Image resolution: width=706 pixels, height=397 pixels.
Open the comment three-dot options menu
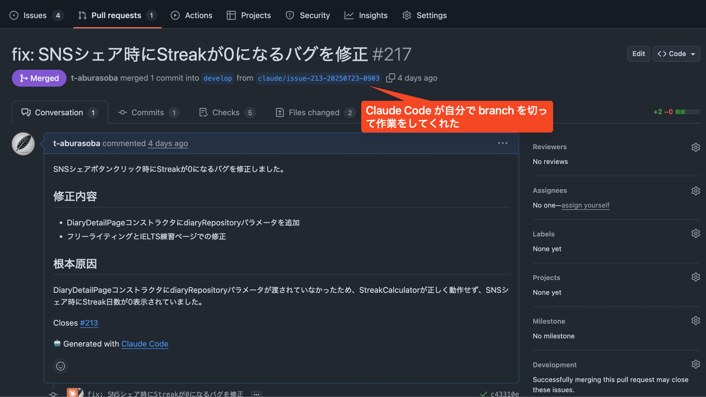[502, 143]
